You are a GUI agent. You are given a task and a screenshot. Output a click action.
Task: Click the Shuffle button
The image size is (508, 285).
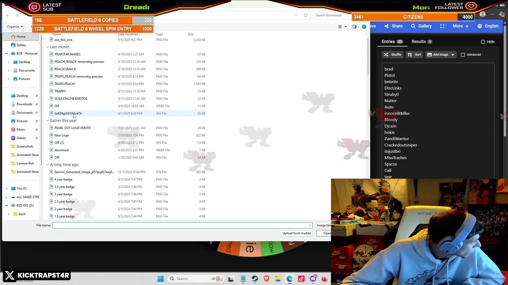(x=393, y=55)
